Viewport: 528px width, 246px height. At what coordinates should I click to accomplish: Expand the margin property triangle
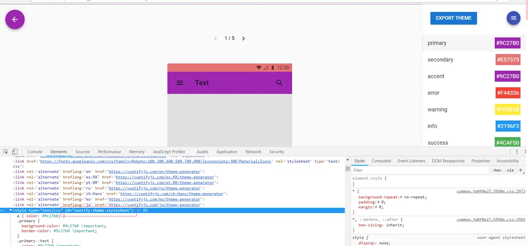click(376, 207)
